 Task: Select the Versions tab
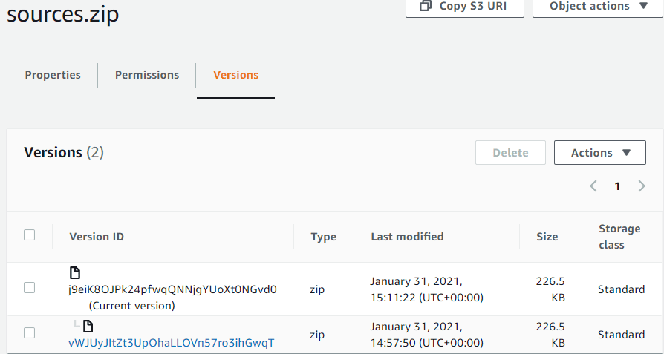click(235, 75)
